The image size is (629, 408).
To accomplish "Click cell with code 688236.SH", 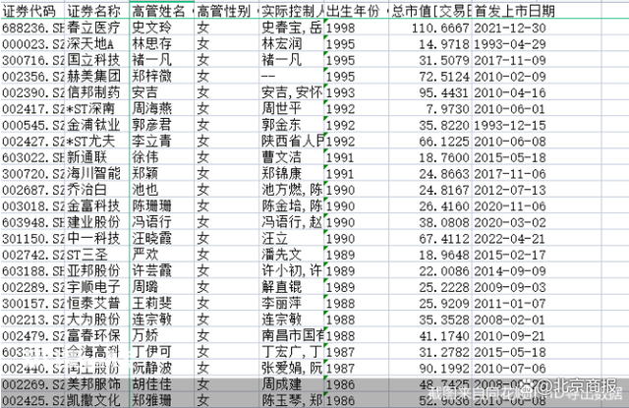I will click(x=32, y=28).
